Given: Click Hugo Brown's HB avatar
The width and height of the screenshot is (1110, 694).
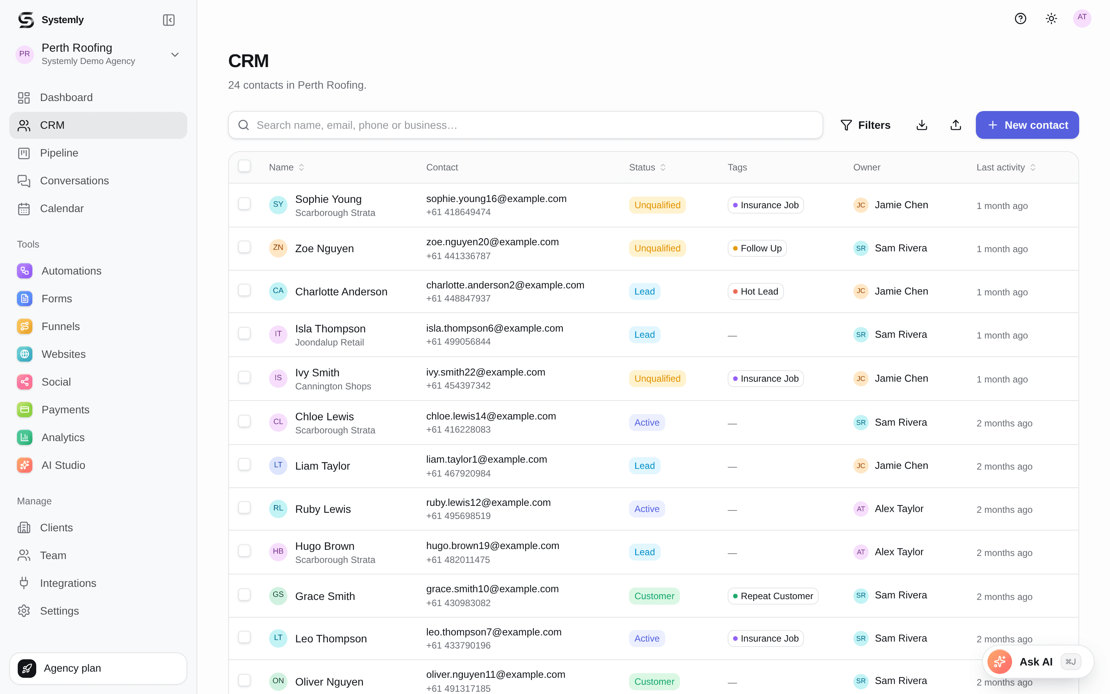Looking at the screenshot, I should (278, 552).
